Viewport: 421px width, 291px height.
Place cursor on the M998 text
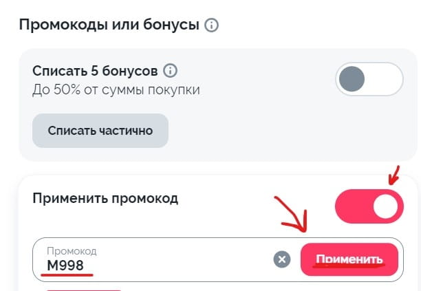(x=65, y=266)
